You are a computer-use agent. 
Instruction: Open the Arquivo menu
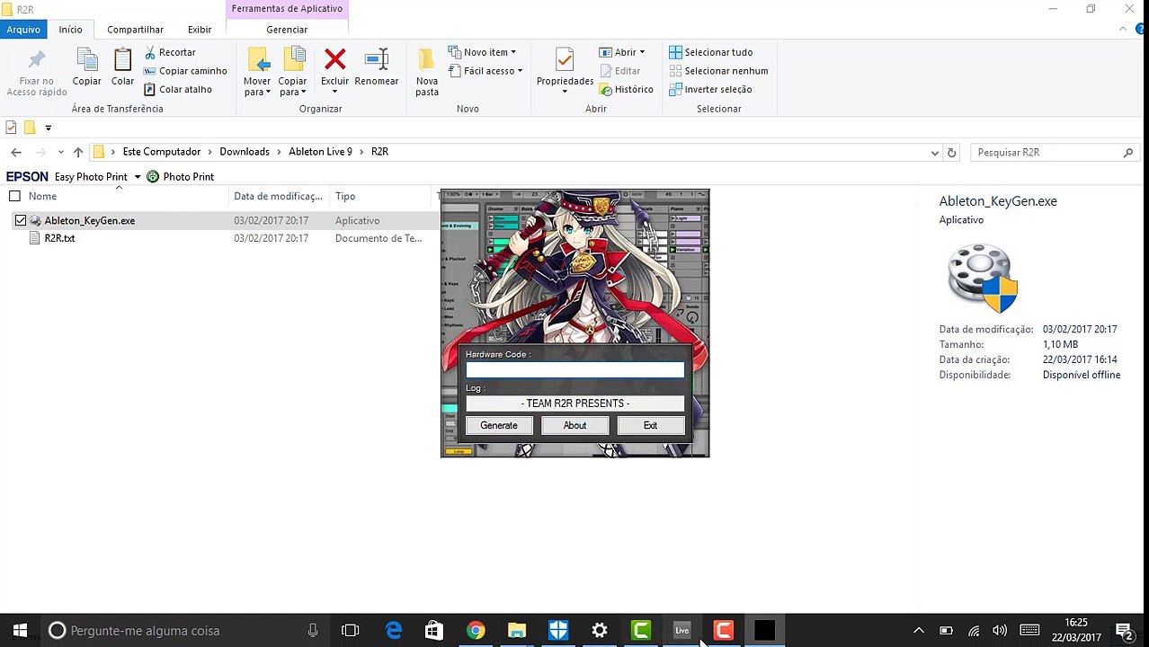click(x=23, y=30)
